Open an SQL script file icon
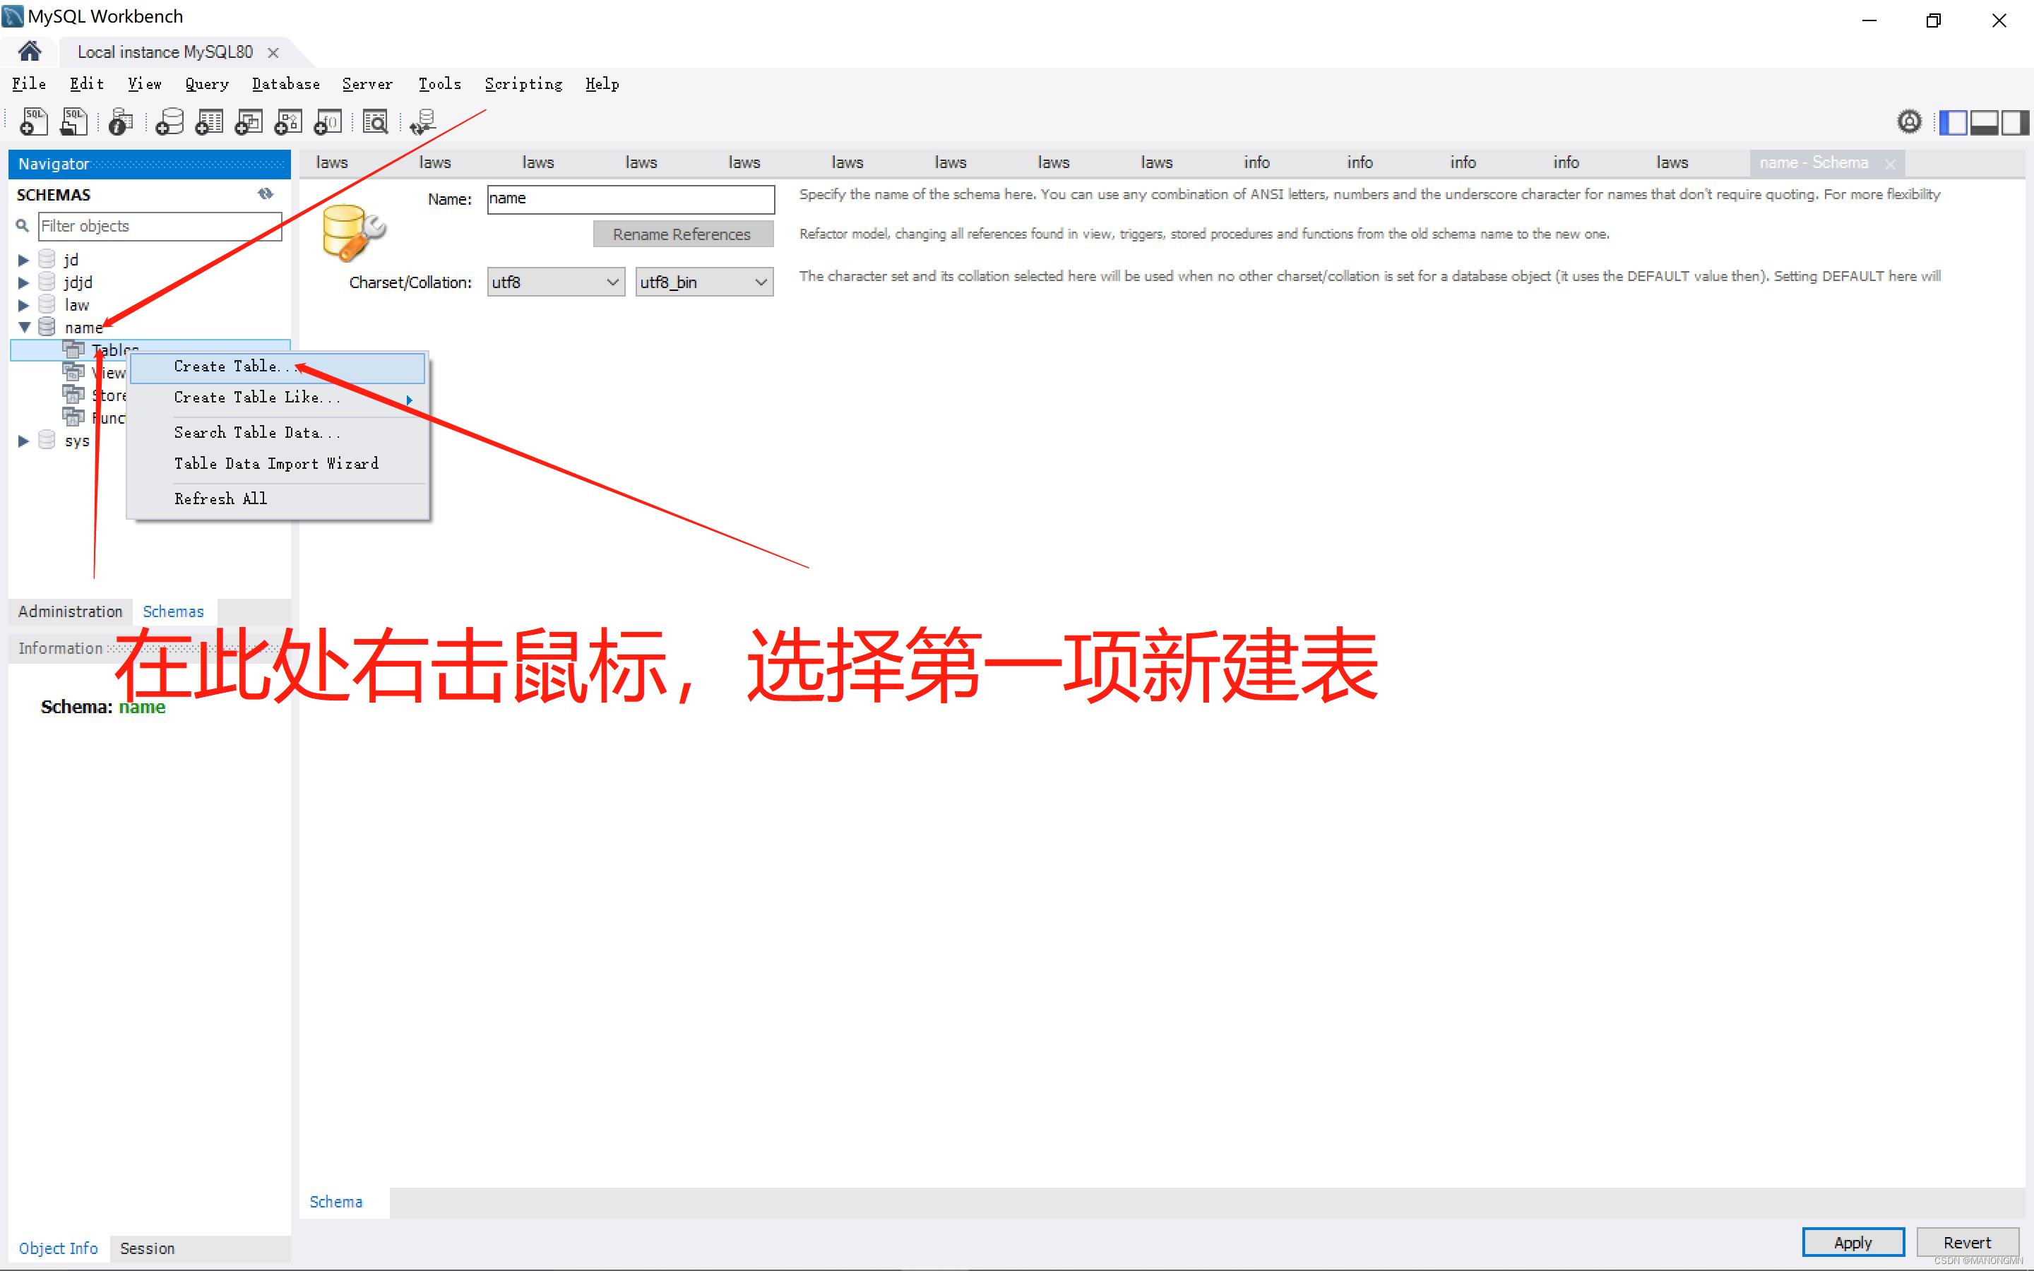Screen dimensions: 2034x1271 (74, 122)
